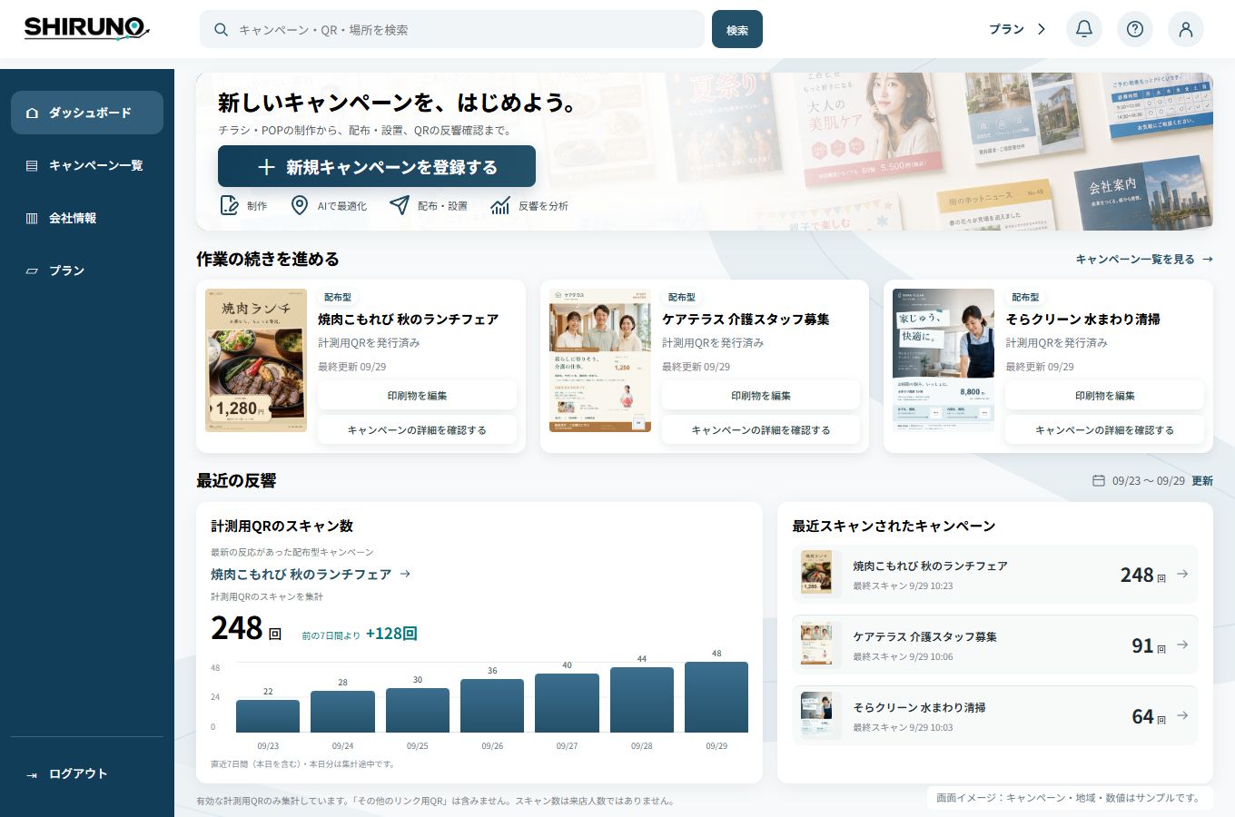Open the user account icon
1235x817 pixels.
point(1186,29)
